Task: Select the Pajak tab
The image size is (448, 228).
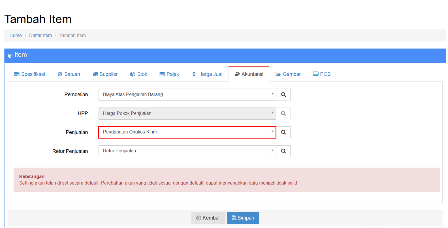Action: [169, 74]
